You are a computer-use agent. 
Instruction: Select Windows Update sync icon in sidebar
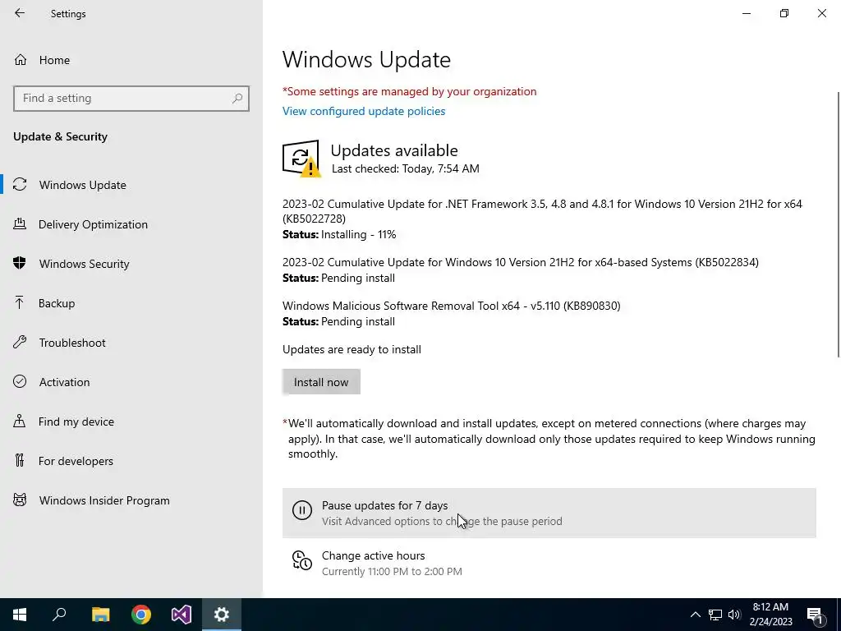coord(20,185)
